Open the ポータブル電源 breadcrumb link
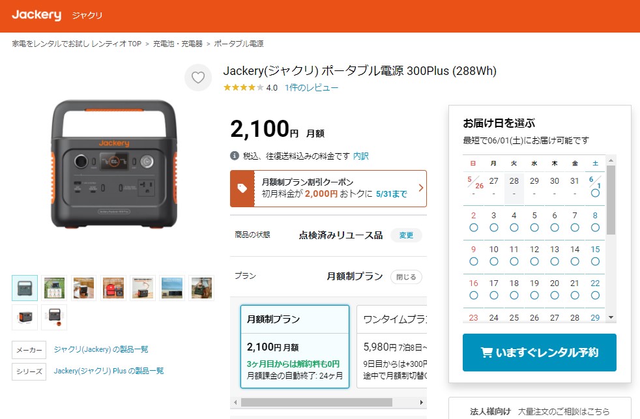 pos(239,44)
